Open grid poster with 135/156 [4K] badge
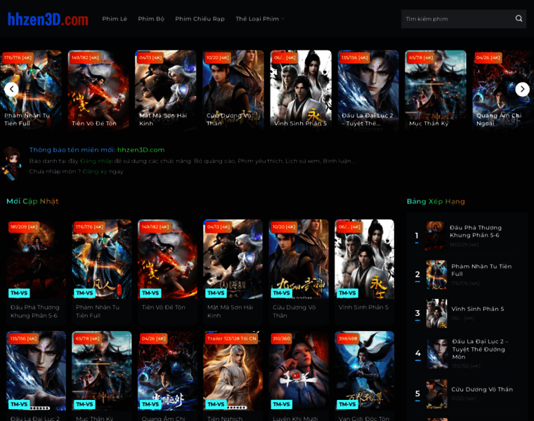 [36, 370]
